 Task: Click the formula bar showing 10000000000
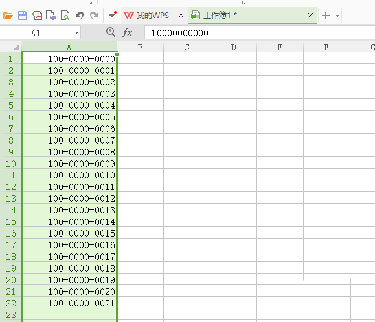pos(260,33)
